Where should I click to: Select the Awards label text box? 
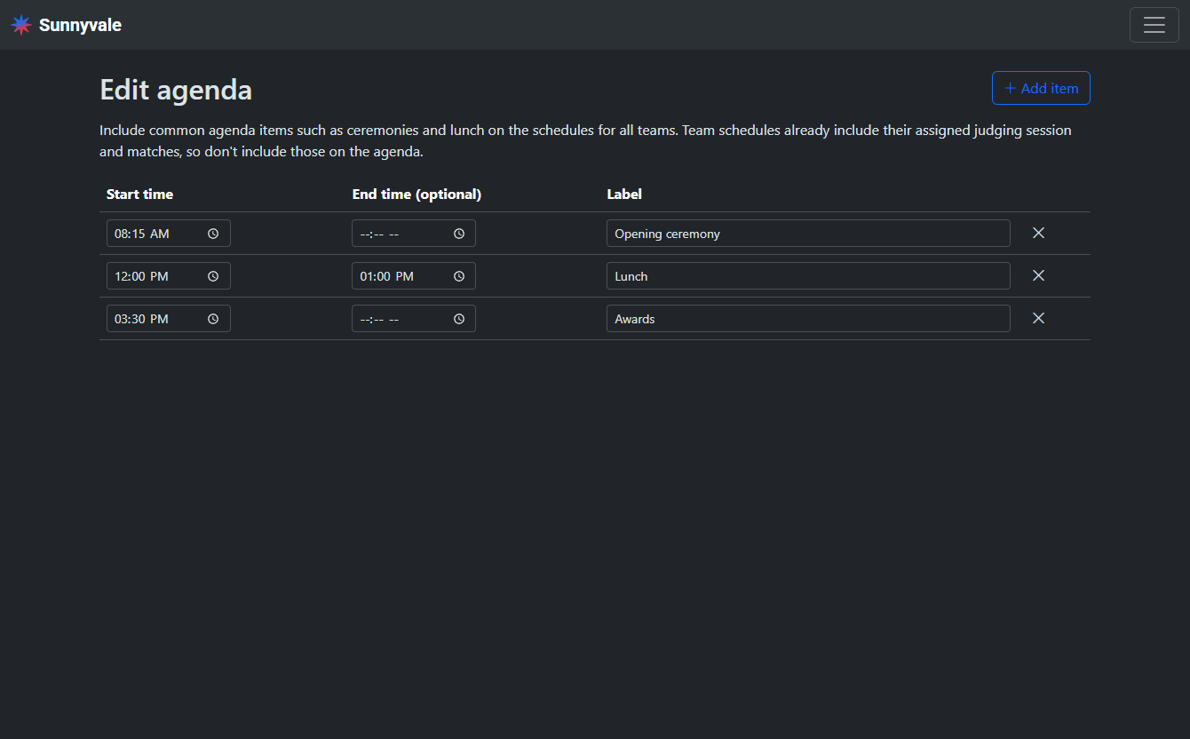807,319
